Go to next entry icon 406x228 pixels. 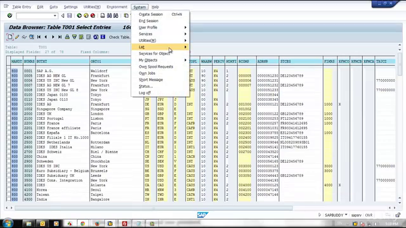coord(53,37)
